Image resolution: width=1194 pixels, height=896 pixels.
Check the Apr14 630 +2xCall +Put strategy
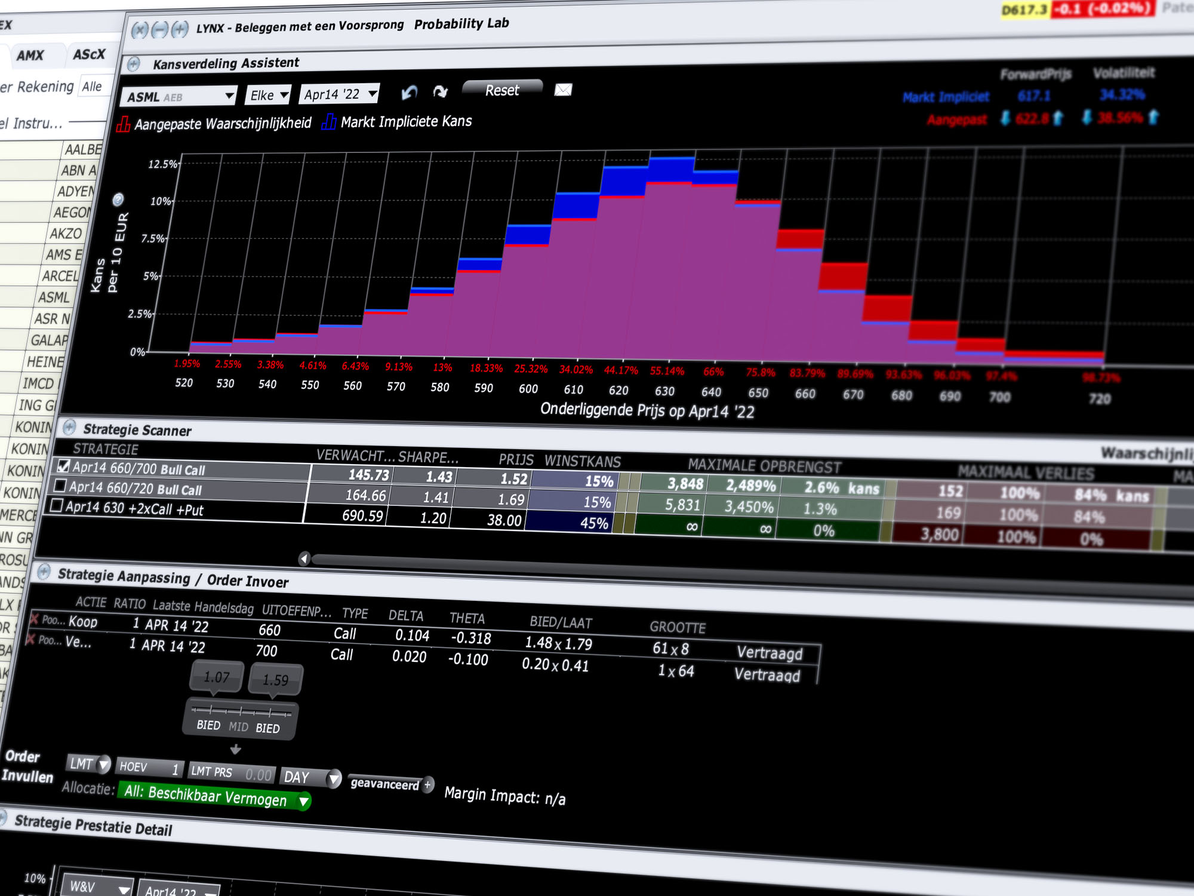click(x=56, y=505)
